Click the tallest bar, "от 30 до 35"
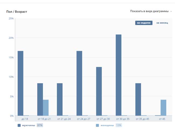The image size is (175, 130). pos(118,75)
